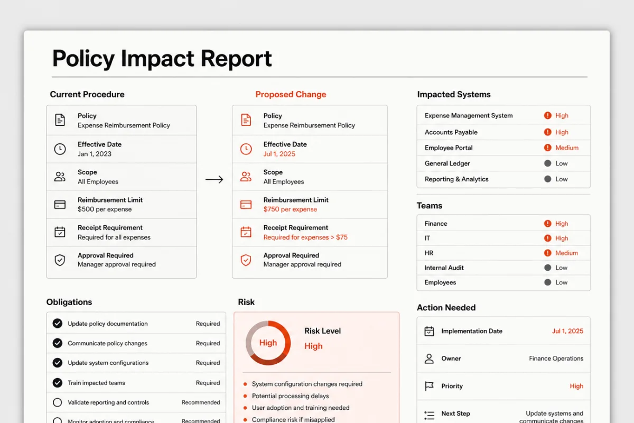Click the gray dot for Employees team
Image resolution: width=634 pixels, height=423 pixels.
point(548,282)
